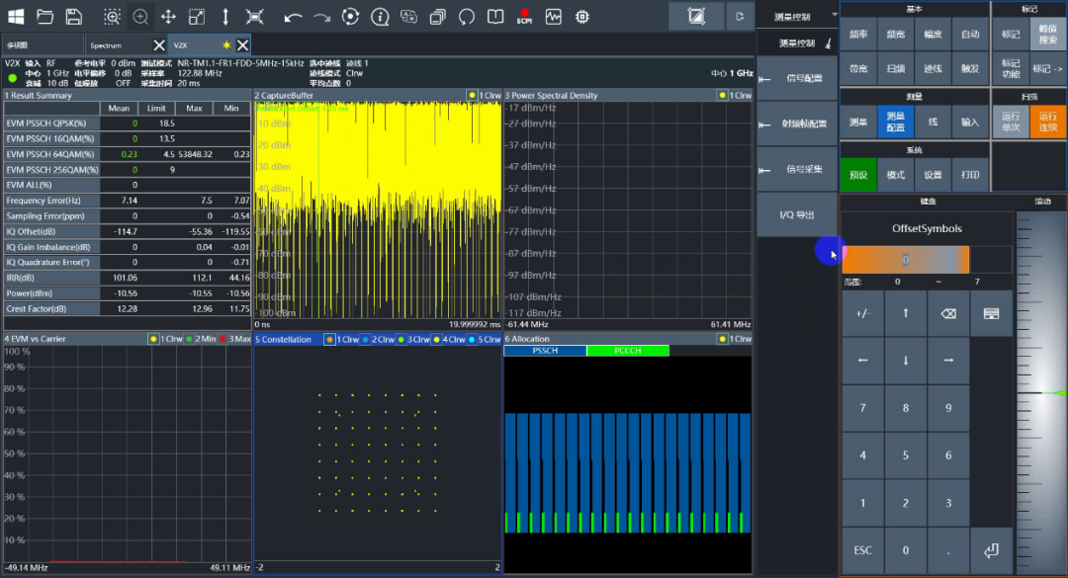Click the crossed-out display icon in the toolbar
Viewport: 1068px width, 578px height.
(696, 17)
